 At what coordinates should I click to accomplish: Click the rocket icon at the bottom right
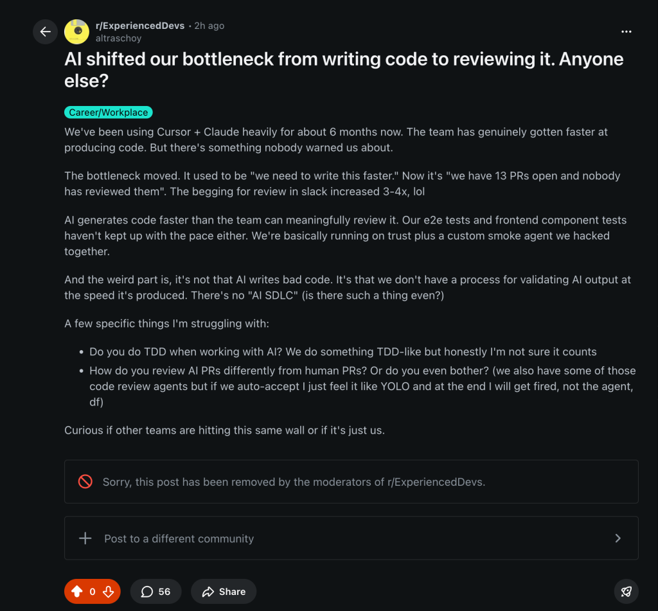626,591
